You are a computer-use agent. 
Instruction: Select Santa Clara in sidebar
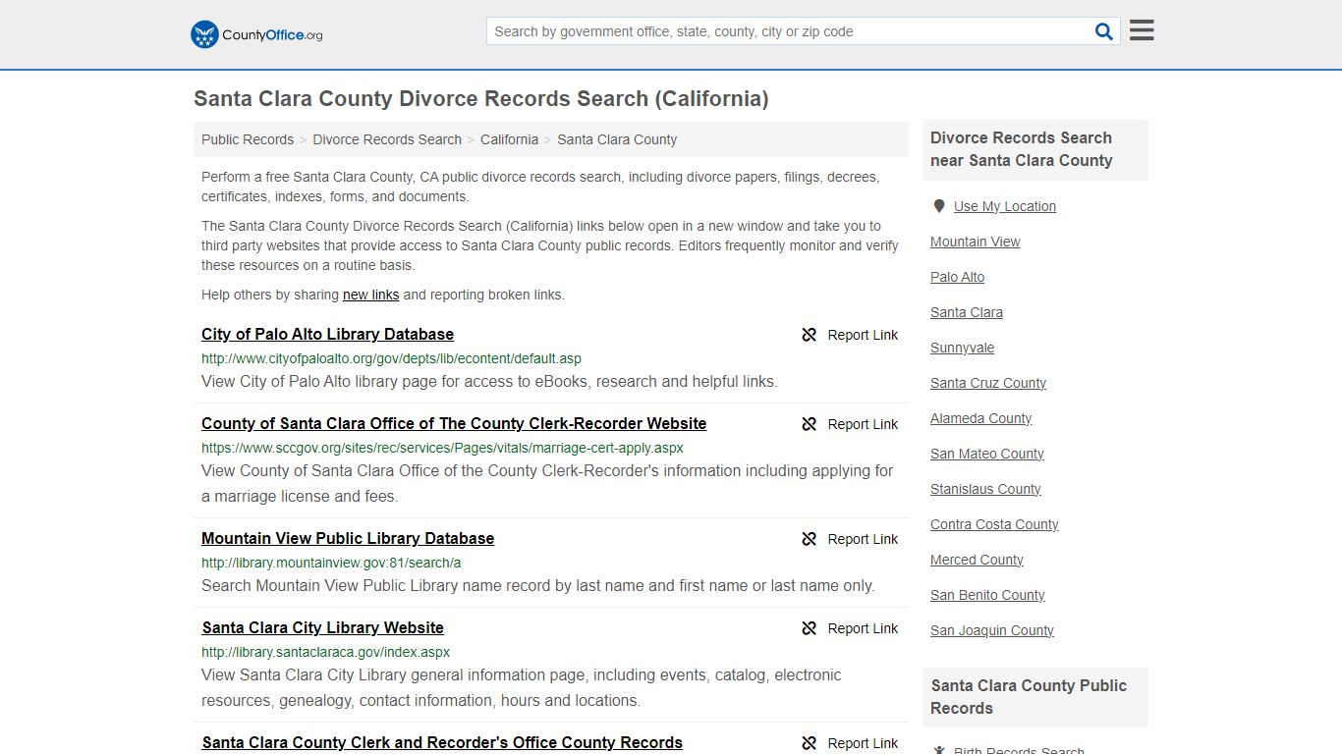967,312
